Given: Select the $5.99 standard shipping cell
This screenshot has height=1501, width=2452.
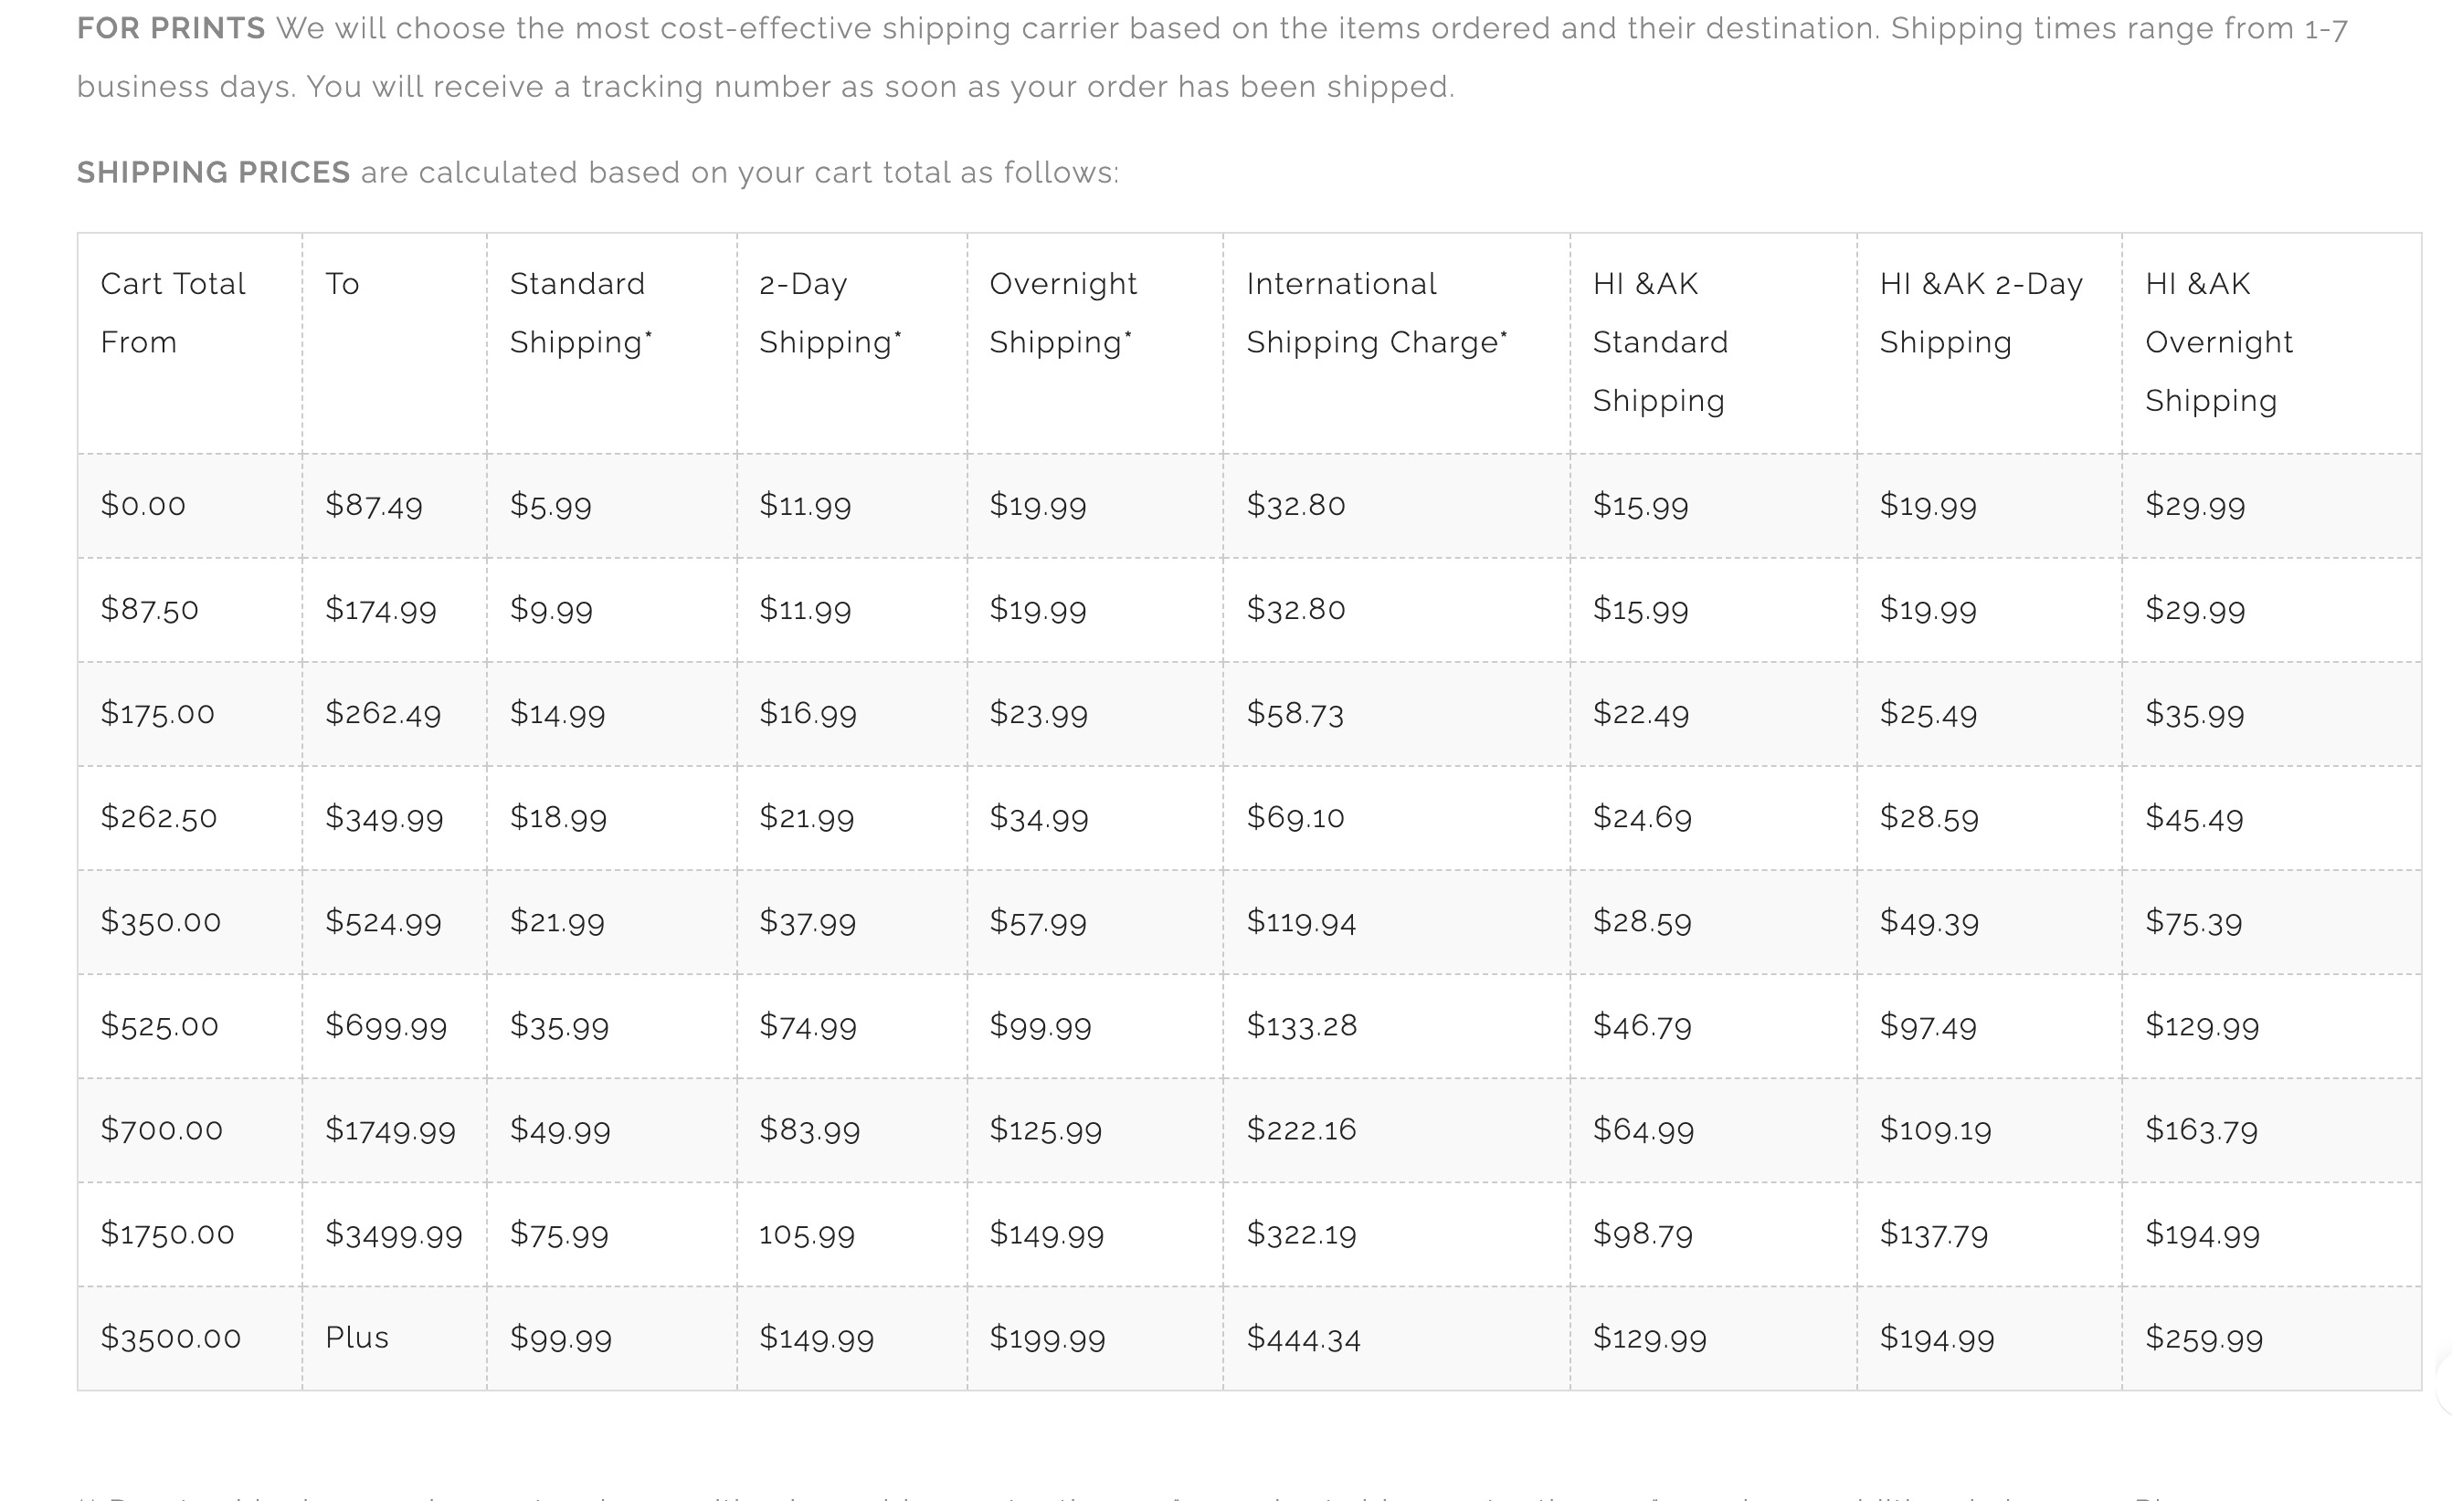Looking at the screenshot, I should (x=612, y=505).
